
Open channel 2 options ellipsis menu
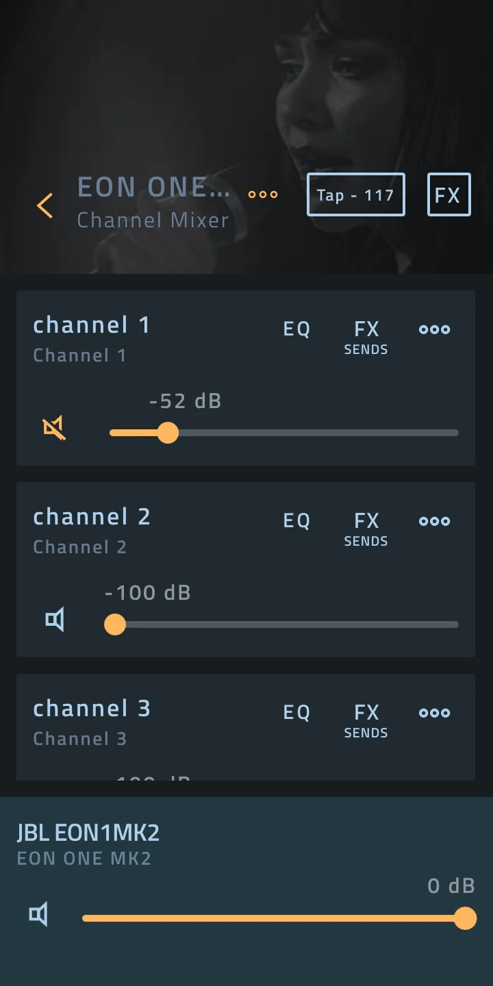(434, 521)
